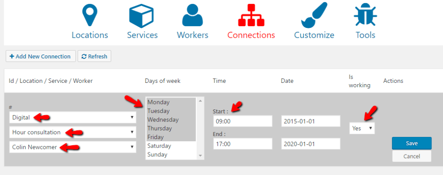Click the End time field 17:00
Viewport: 443px width, 175px height.
tap(243, 144)
